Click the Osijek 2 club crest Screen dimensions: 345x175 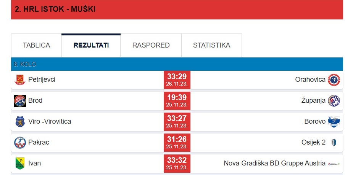[334, 142]
